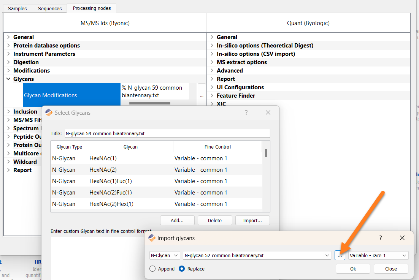Confirm import with Ok button
Image resolution: width=419 pixels, height=280 pixels.
(353, 269)
